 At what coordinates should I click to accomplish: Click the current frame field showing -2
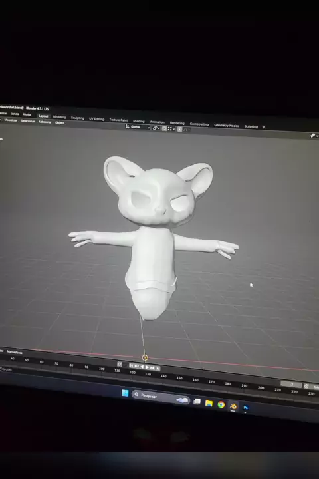click(x=291, y=385)
